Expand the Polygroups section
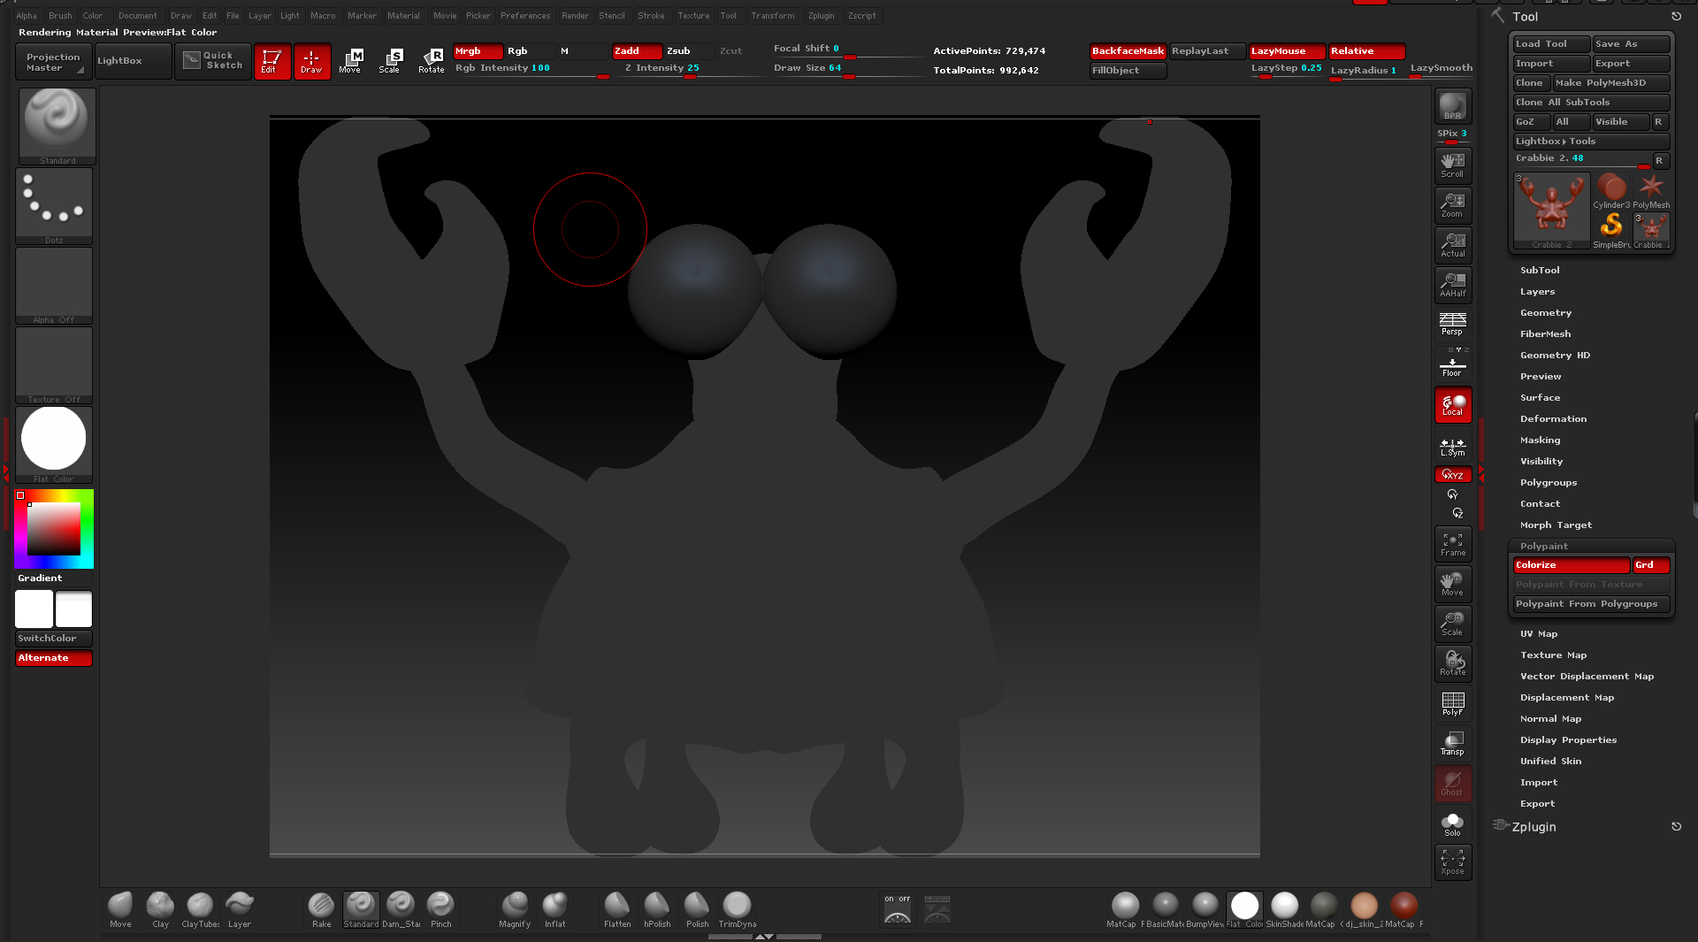 click(1549, 483)
